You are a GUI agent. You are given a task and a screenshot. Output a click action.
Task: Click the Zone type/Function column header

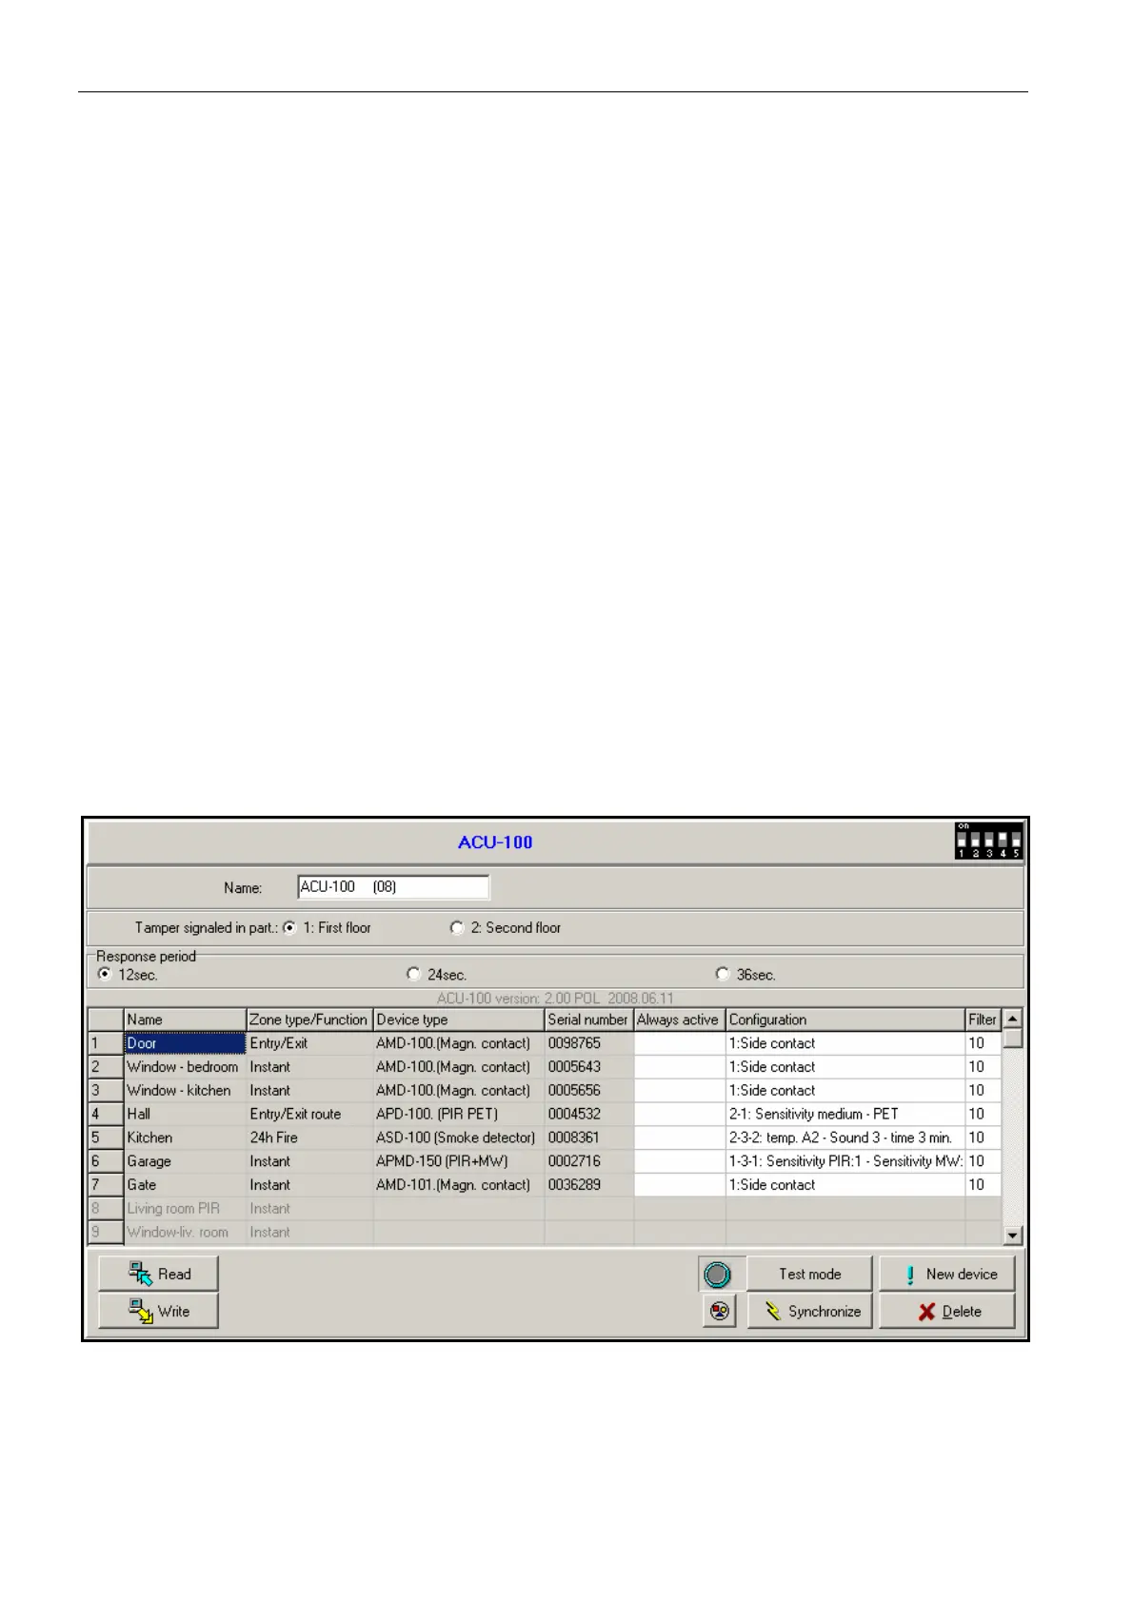(309, 1019)
